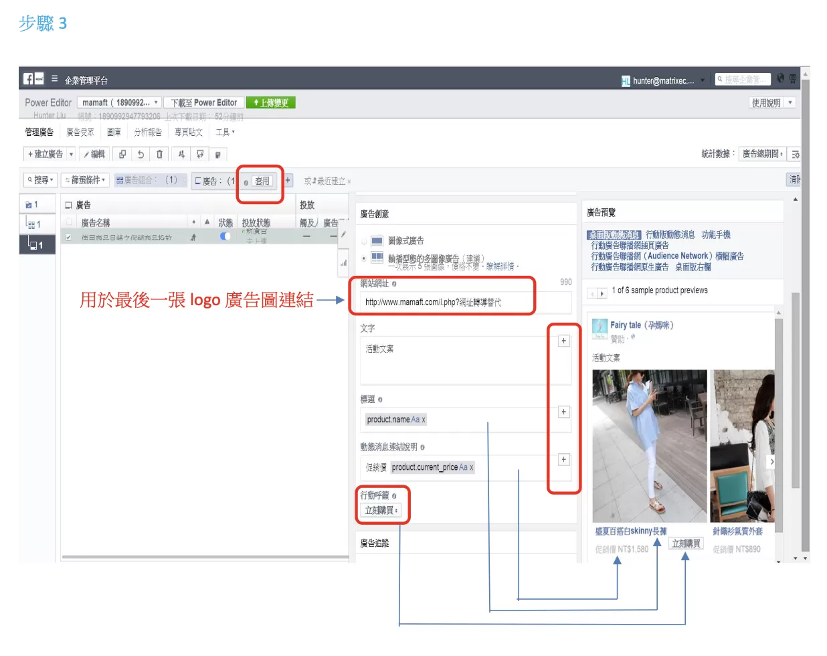827x656 pixels.
Task: Open the 工具 tools menu
Action: coord(225,132)
